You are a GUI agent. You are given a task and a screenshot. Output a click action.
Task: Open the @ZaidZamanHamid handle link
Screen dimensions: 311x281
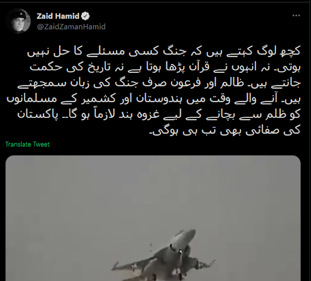click(x=71, y=26)
